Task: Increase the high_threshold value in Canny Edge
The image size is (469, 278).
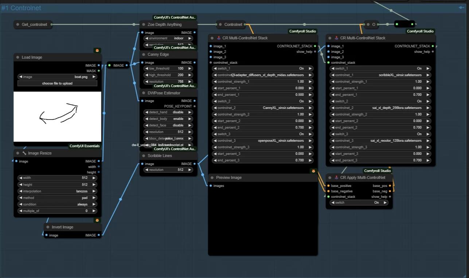Action: (x=189, y=75)
